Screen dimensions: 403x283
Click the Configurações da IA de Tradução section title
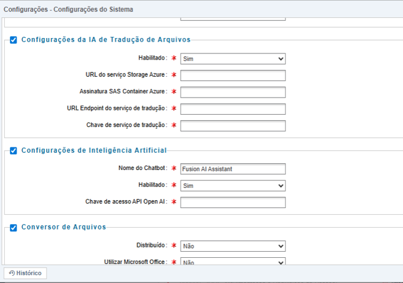click(106, 40)
